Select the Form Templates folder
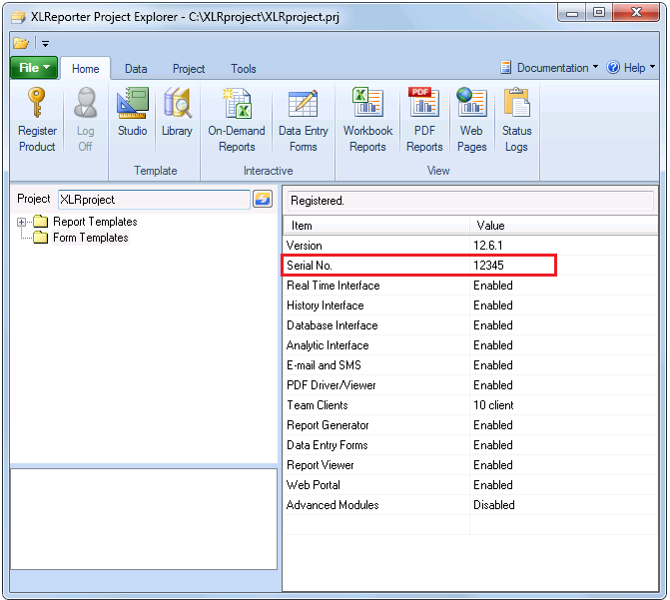The width and height of the screenshot is (670, 600). pyautogui.click(x=81, y=238)
